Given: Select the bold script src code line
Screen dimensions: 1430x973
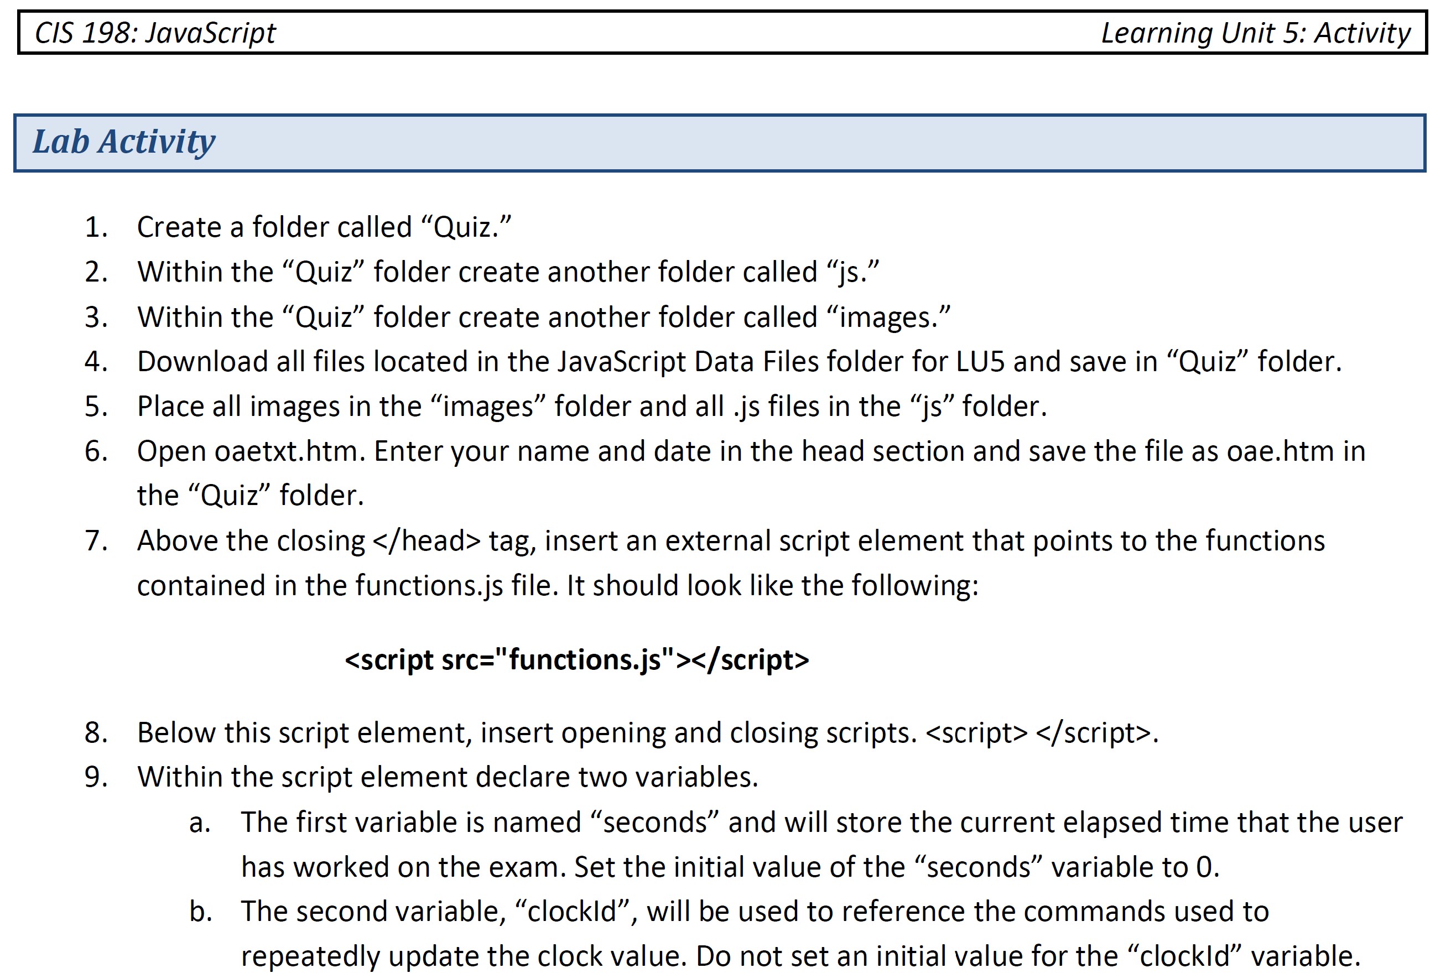Looking at the screenshot, I should click(579, 660).
